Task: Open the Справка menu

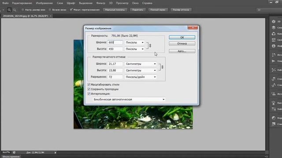Action: (x=147, y=3)
